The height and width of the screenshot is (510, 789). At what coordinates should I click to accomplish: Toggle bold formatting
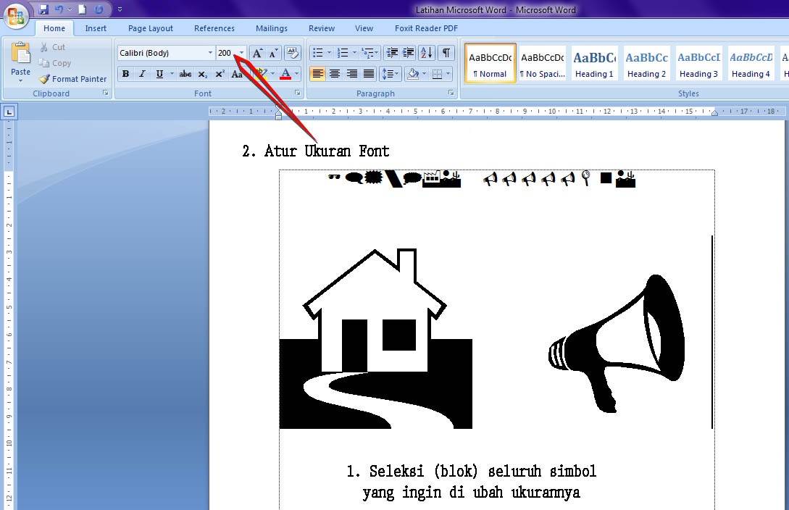coord(125,73)
